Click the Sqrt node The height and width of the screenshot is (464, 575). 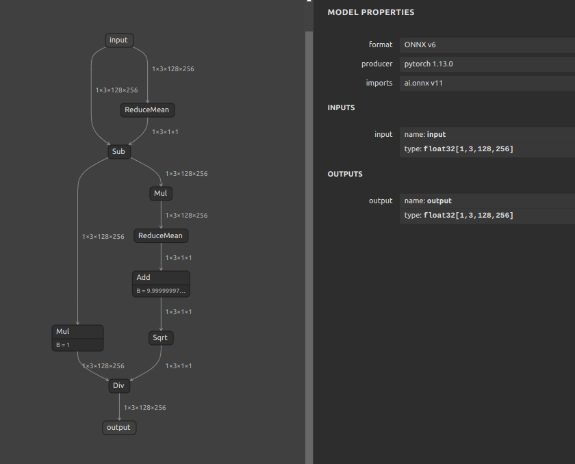161,338
